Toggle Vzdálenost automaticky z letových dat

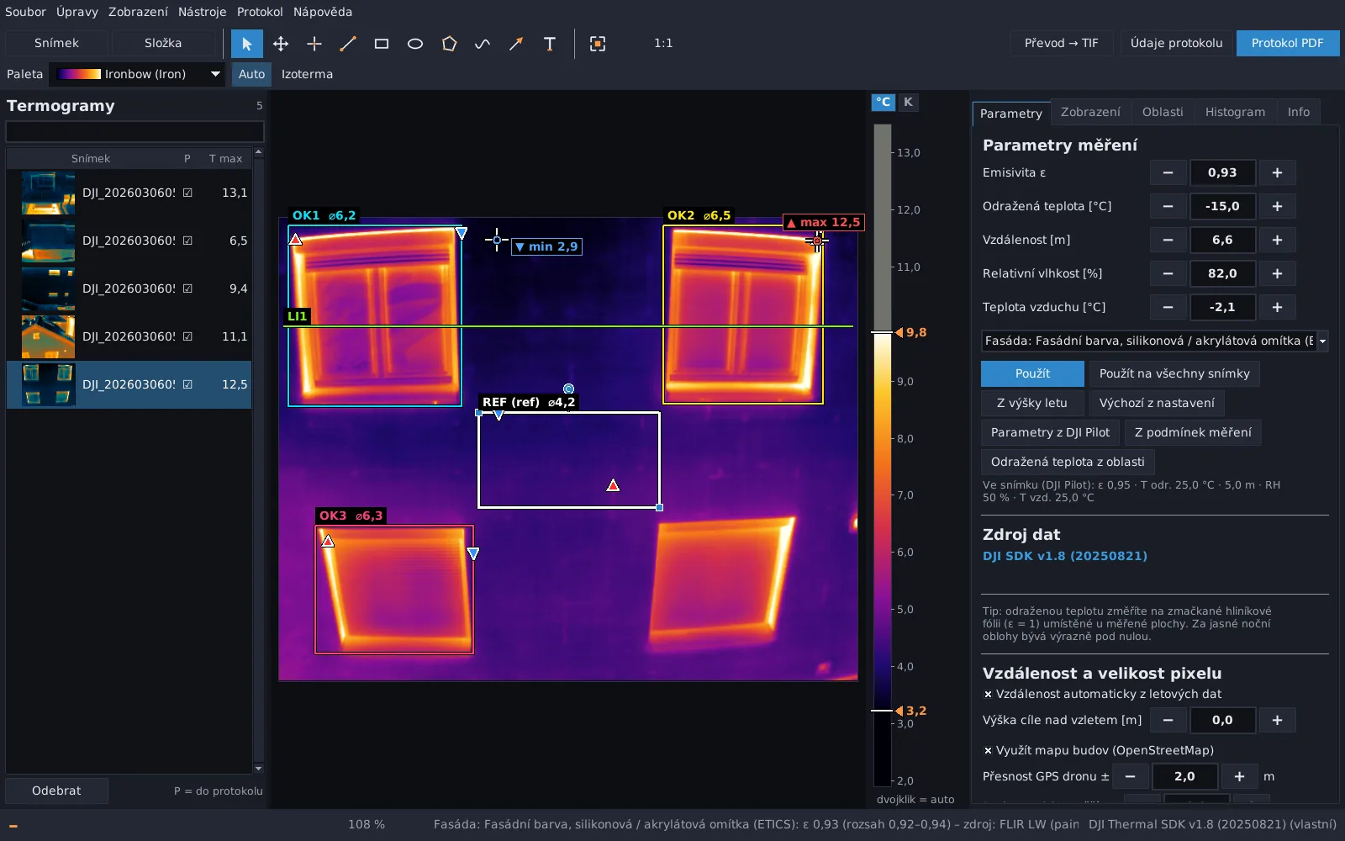(x=1102, y=694)
